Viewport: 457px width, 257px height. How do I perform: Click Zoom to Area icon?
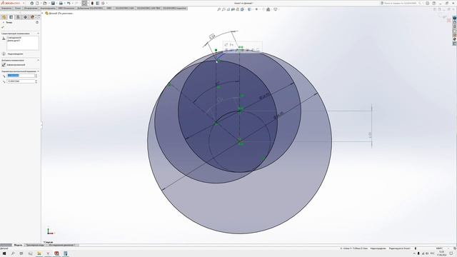coord(224,9)
